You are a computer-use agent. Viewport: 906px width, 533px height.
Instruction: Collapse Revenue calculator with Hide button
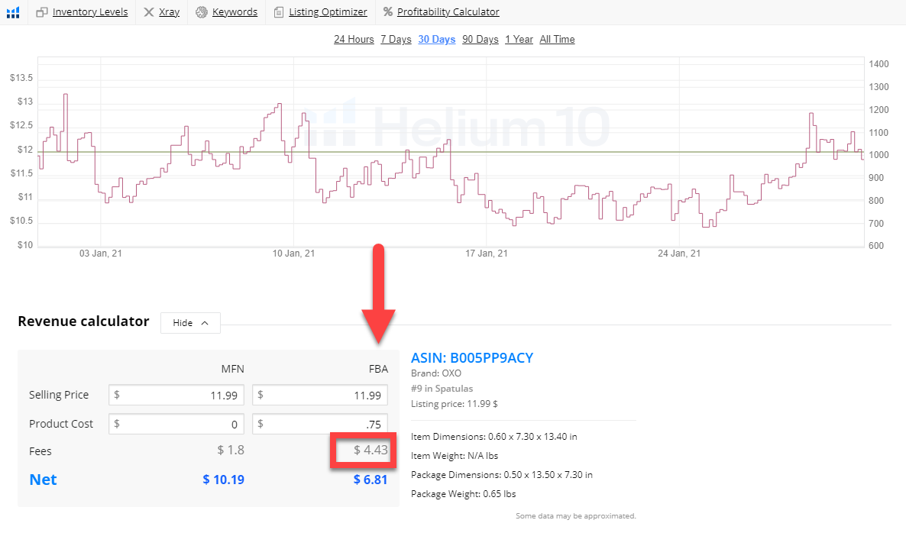[x=190, y=323]
